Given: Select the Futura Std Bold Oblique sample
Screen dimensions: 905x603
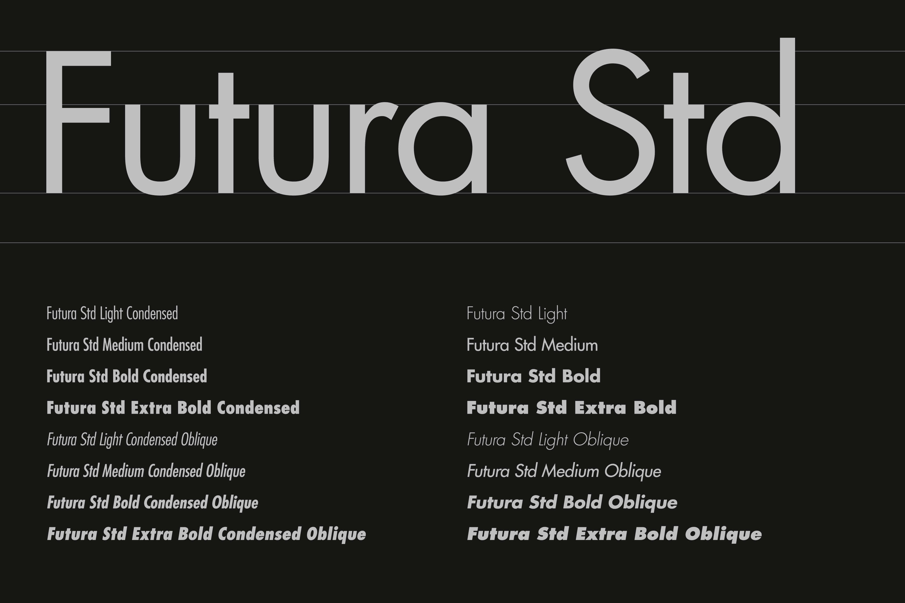Looking at the screenshot, I should click(x=572, y=503).
